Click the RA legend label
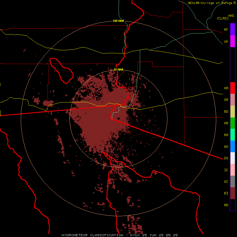 click(226, 135)
